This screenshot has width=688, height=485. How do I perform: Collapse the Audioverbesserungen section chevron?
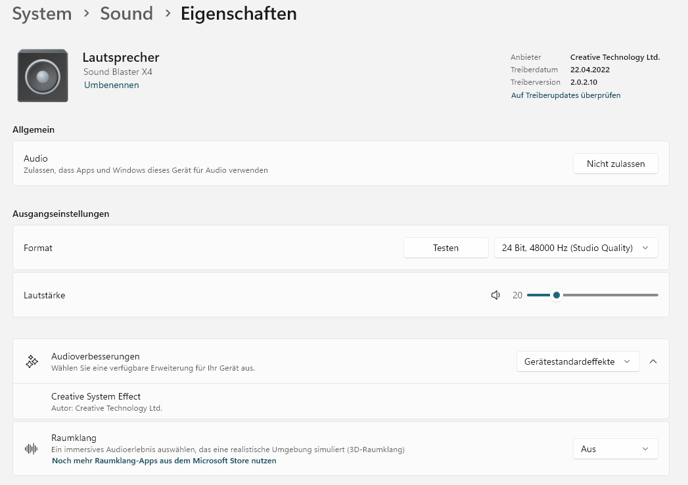(653, 361)
